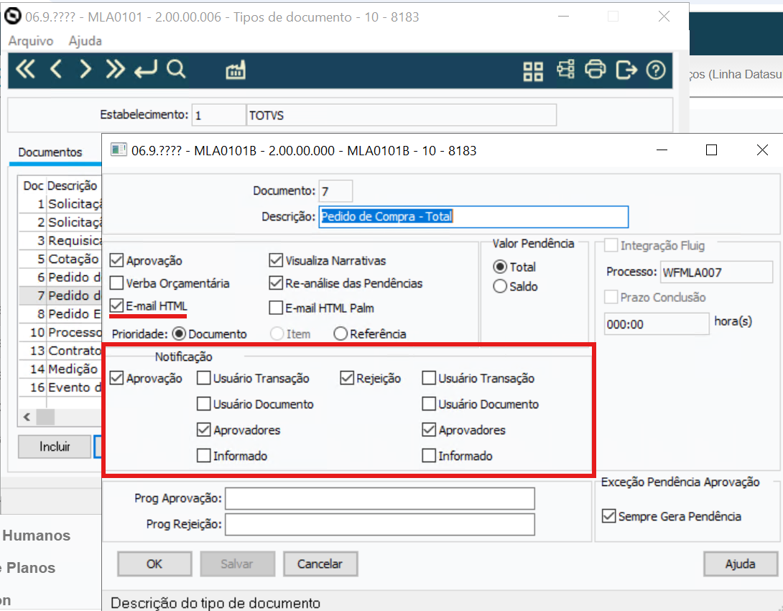Viewport: 783px width, 611px height.
Task: Check Informado under Aprovação notification
Action: 203,456
